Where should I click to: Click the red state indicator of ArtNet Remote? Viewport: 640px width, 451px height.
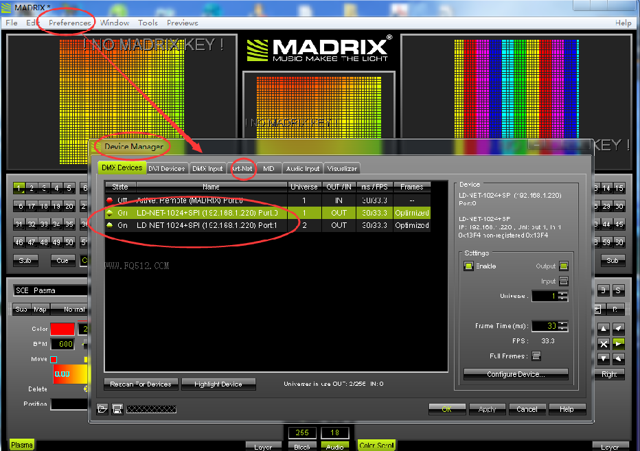110,200
